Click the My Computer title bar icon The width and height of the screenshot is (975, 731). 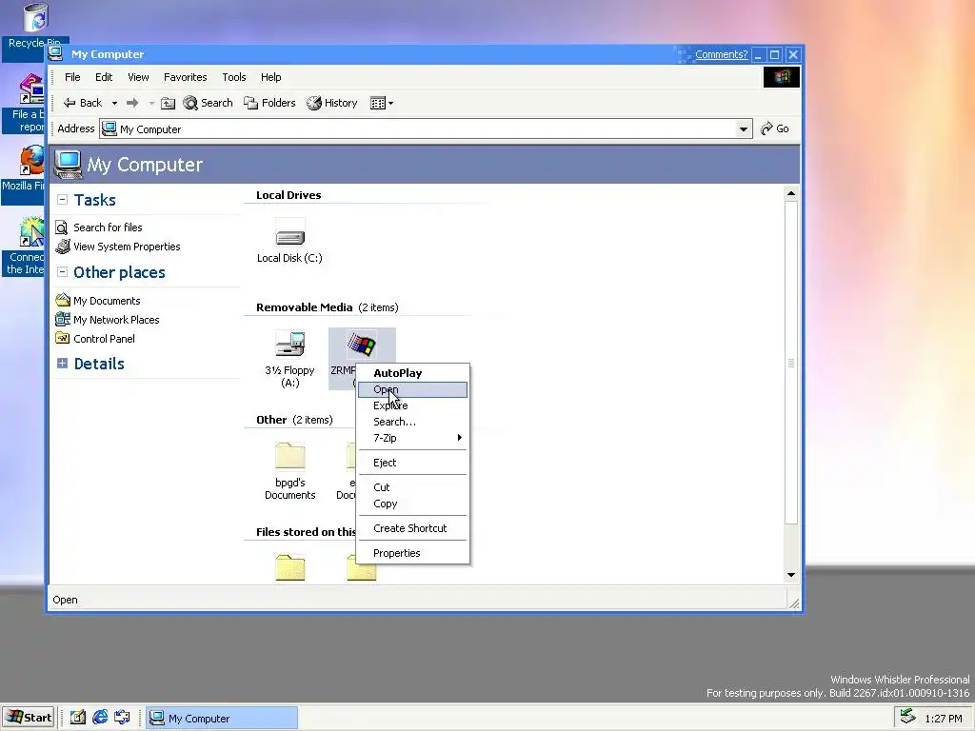pyautogui.click(x=56, y=54)
